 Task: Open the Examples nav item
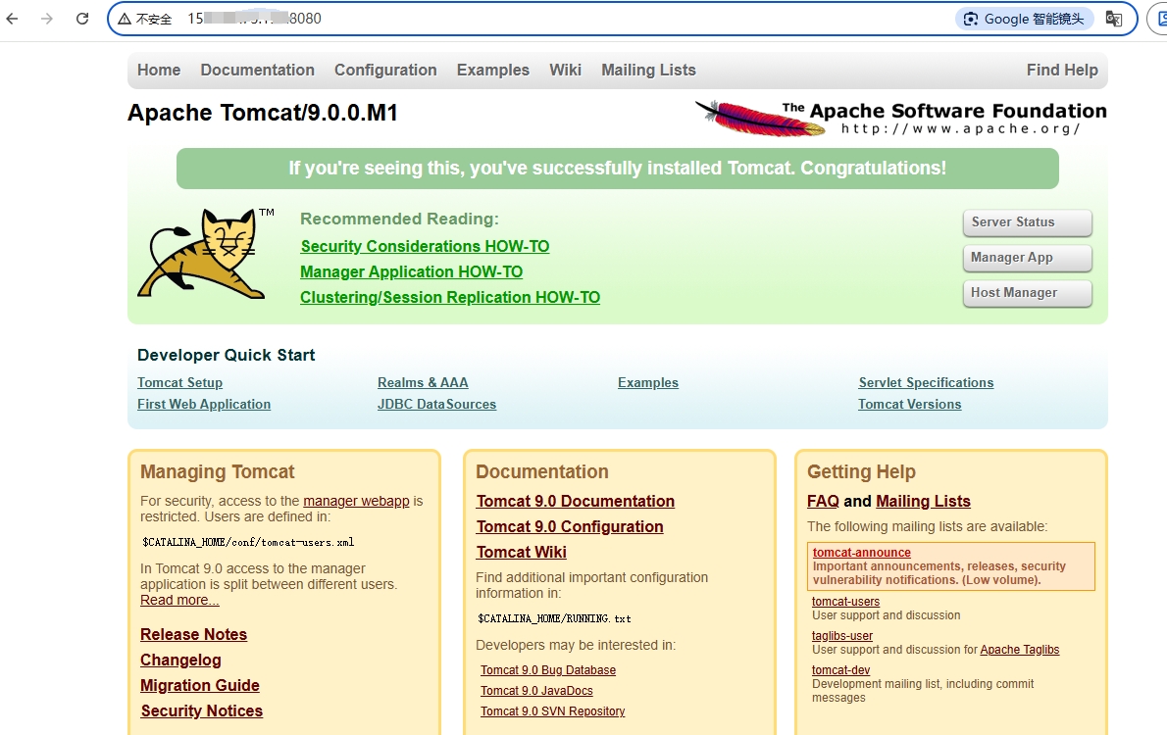pyautogui.click(x=492, y=70)
